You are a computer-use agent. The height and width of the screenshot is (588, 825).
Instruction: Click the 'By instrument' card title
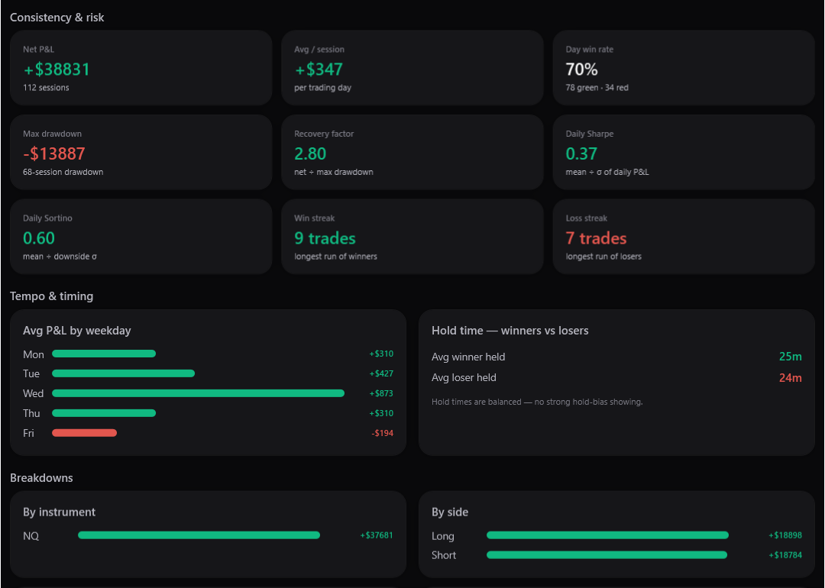(x=60, y=512)
